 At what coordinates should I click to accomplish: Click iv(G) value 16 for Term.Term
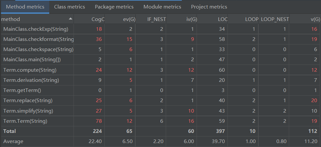[191, 121]
